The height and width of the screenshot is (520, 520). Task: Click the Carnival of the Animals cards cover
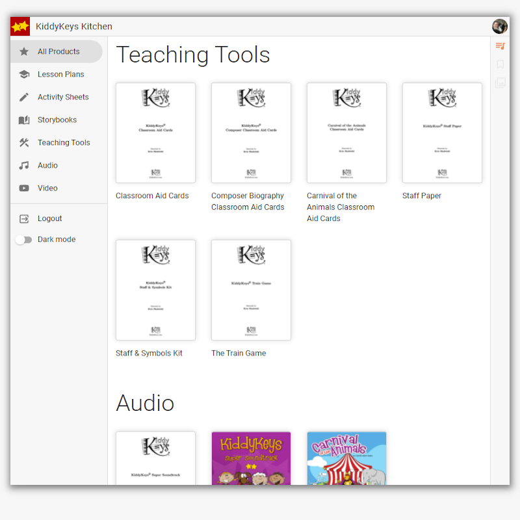(x=346, y=133)
